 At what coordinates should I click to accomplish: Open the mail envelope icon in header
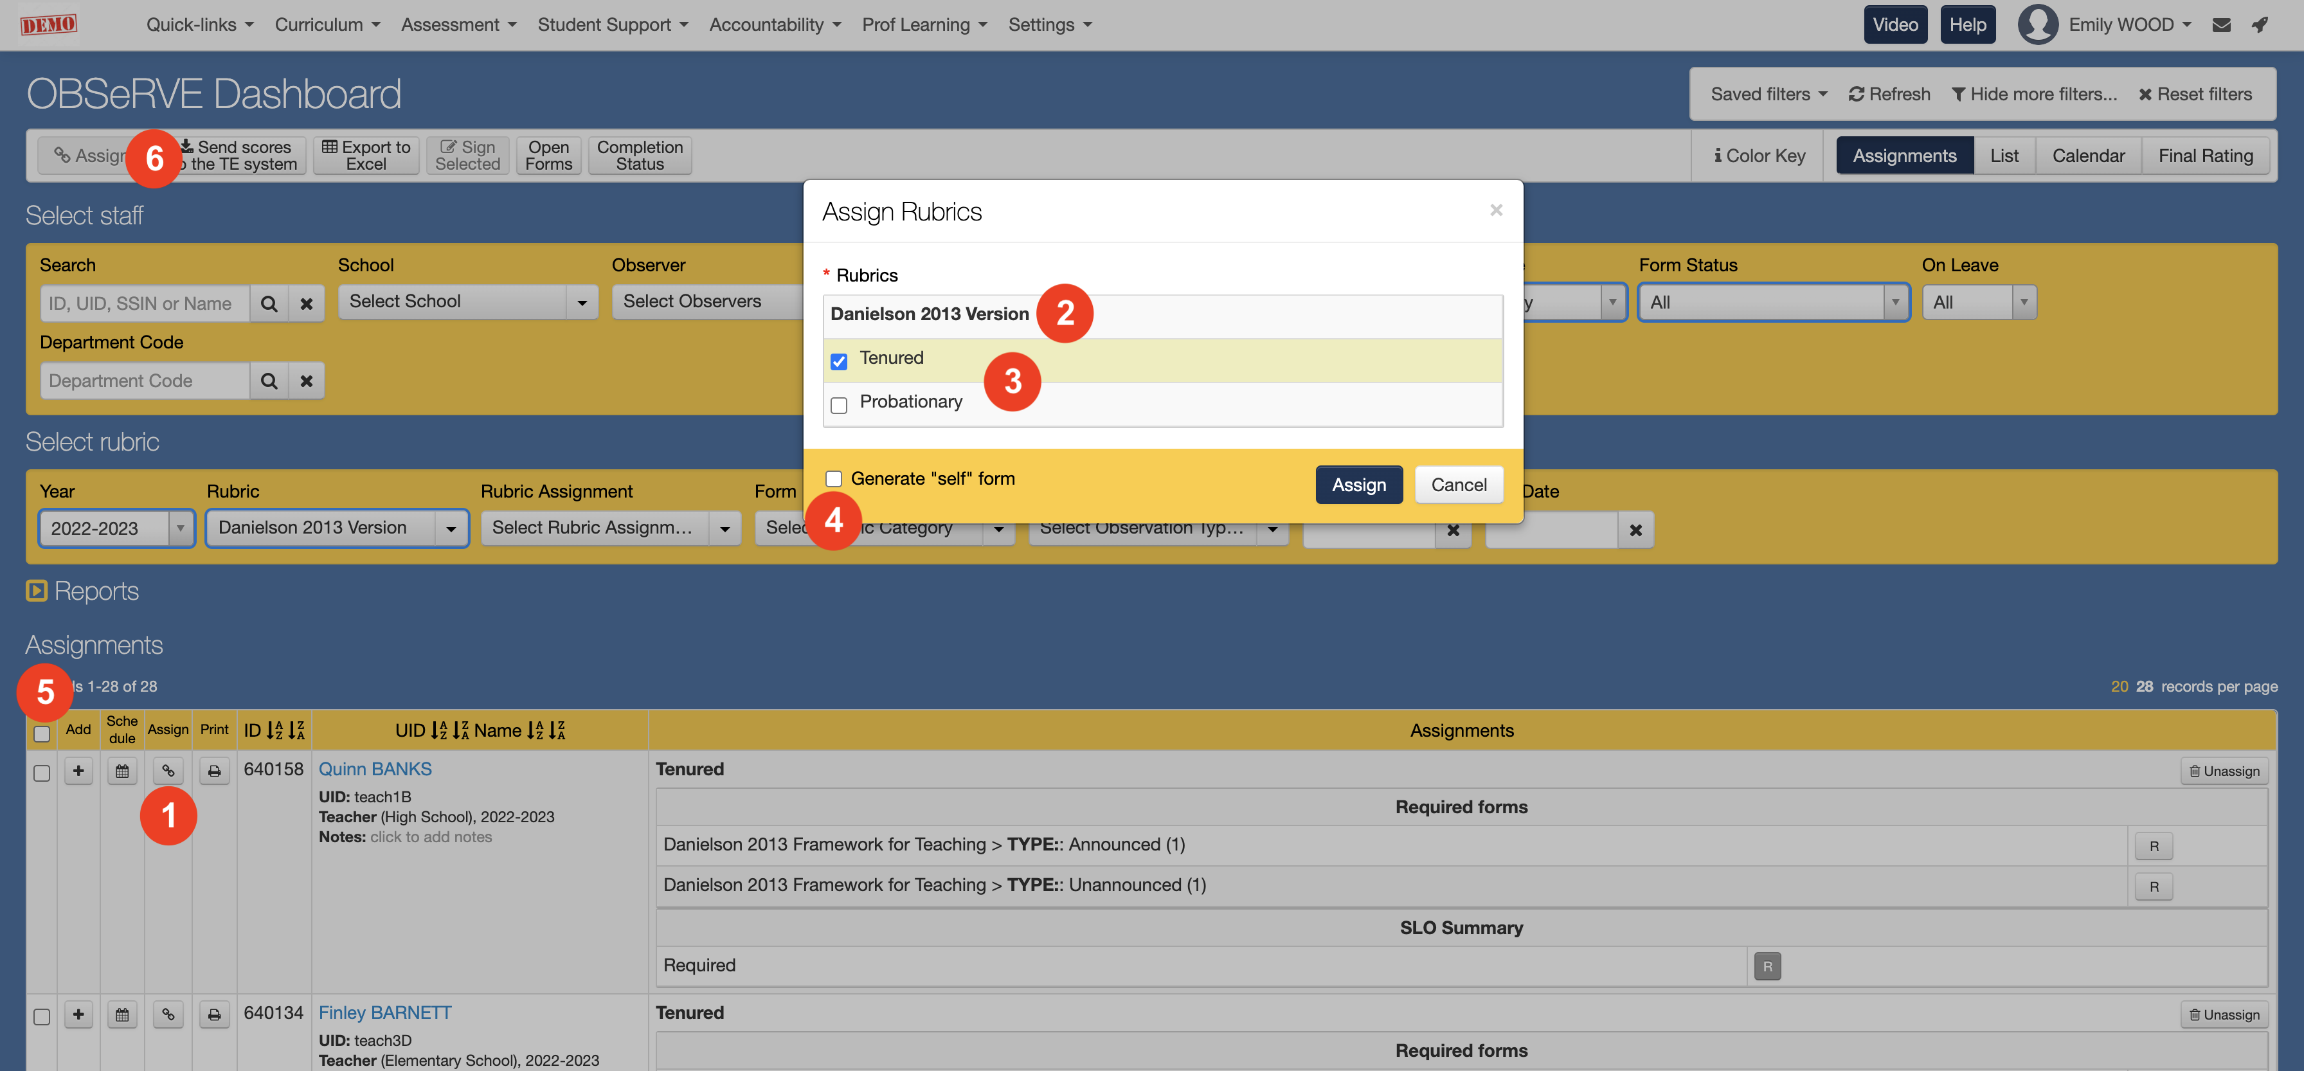[x=2221, y=25]
